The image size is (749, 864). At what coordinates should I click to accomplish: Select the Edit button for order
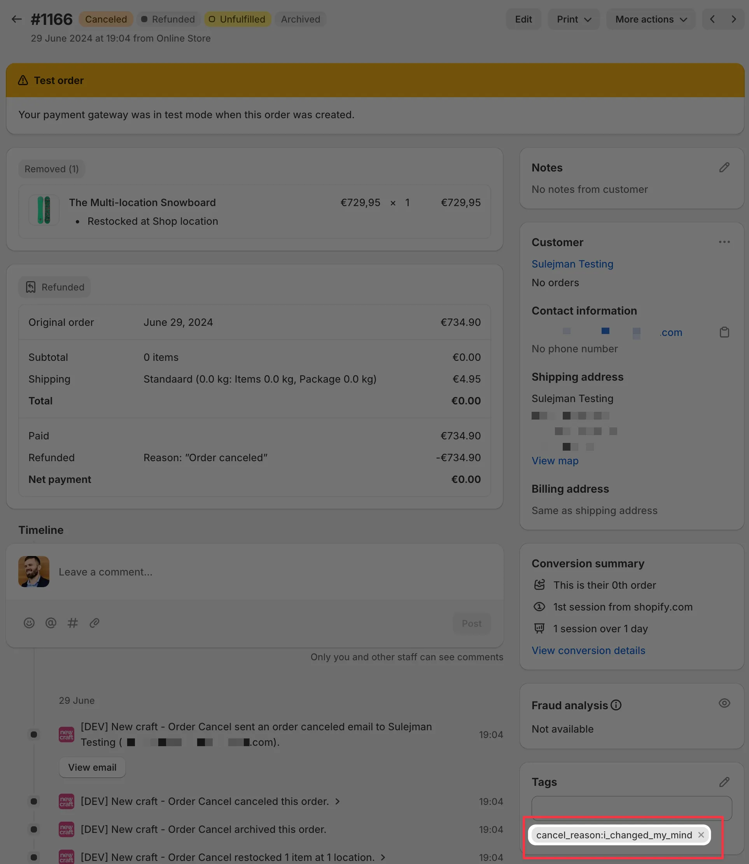pos(523,19)
